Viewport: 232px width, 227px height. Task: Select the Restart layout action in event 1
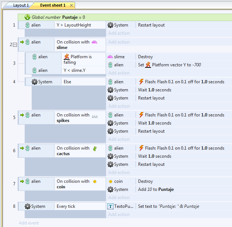pyautogui.click(x=151, y=25)
